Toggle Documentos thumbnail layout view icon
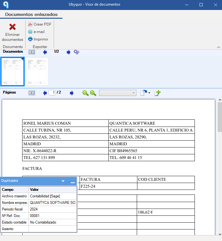Viewport: 222px width, 241px height. (x=32, y=52)
